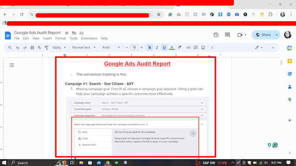Open the highlight color tool
The height and width of the screenshot is (166, 296).
tap(179, 47)
